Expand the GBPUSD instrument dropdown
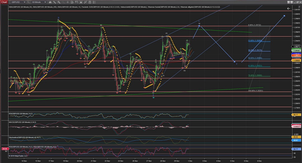 (25, 2)
